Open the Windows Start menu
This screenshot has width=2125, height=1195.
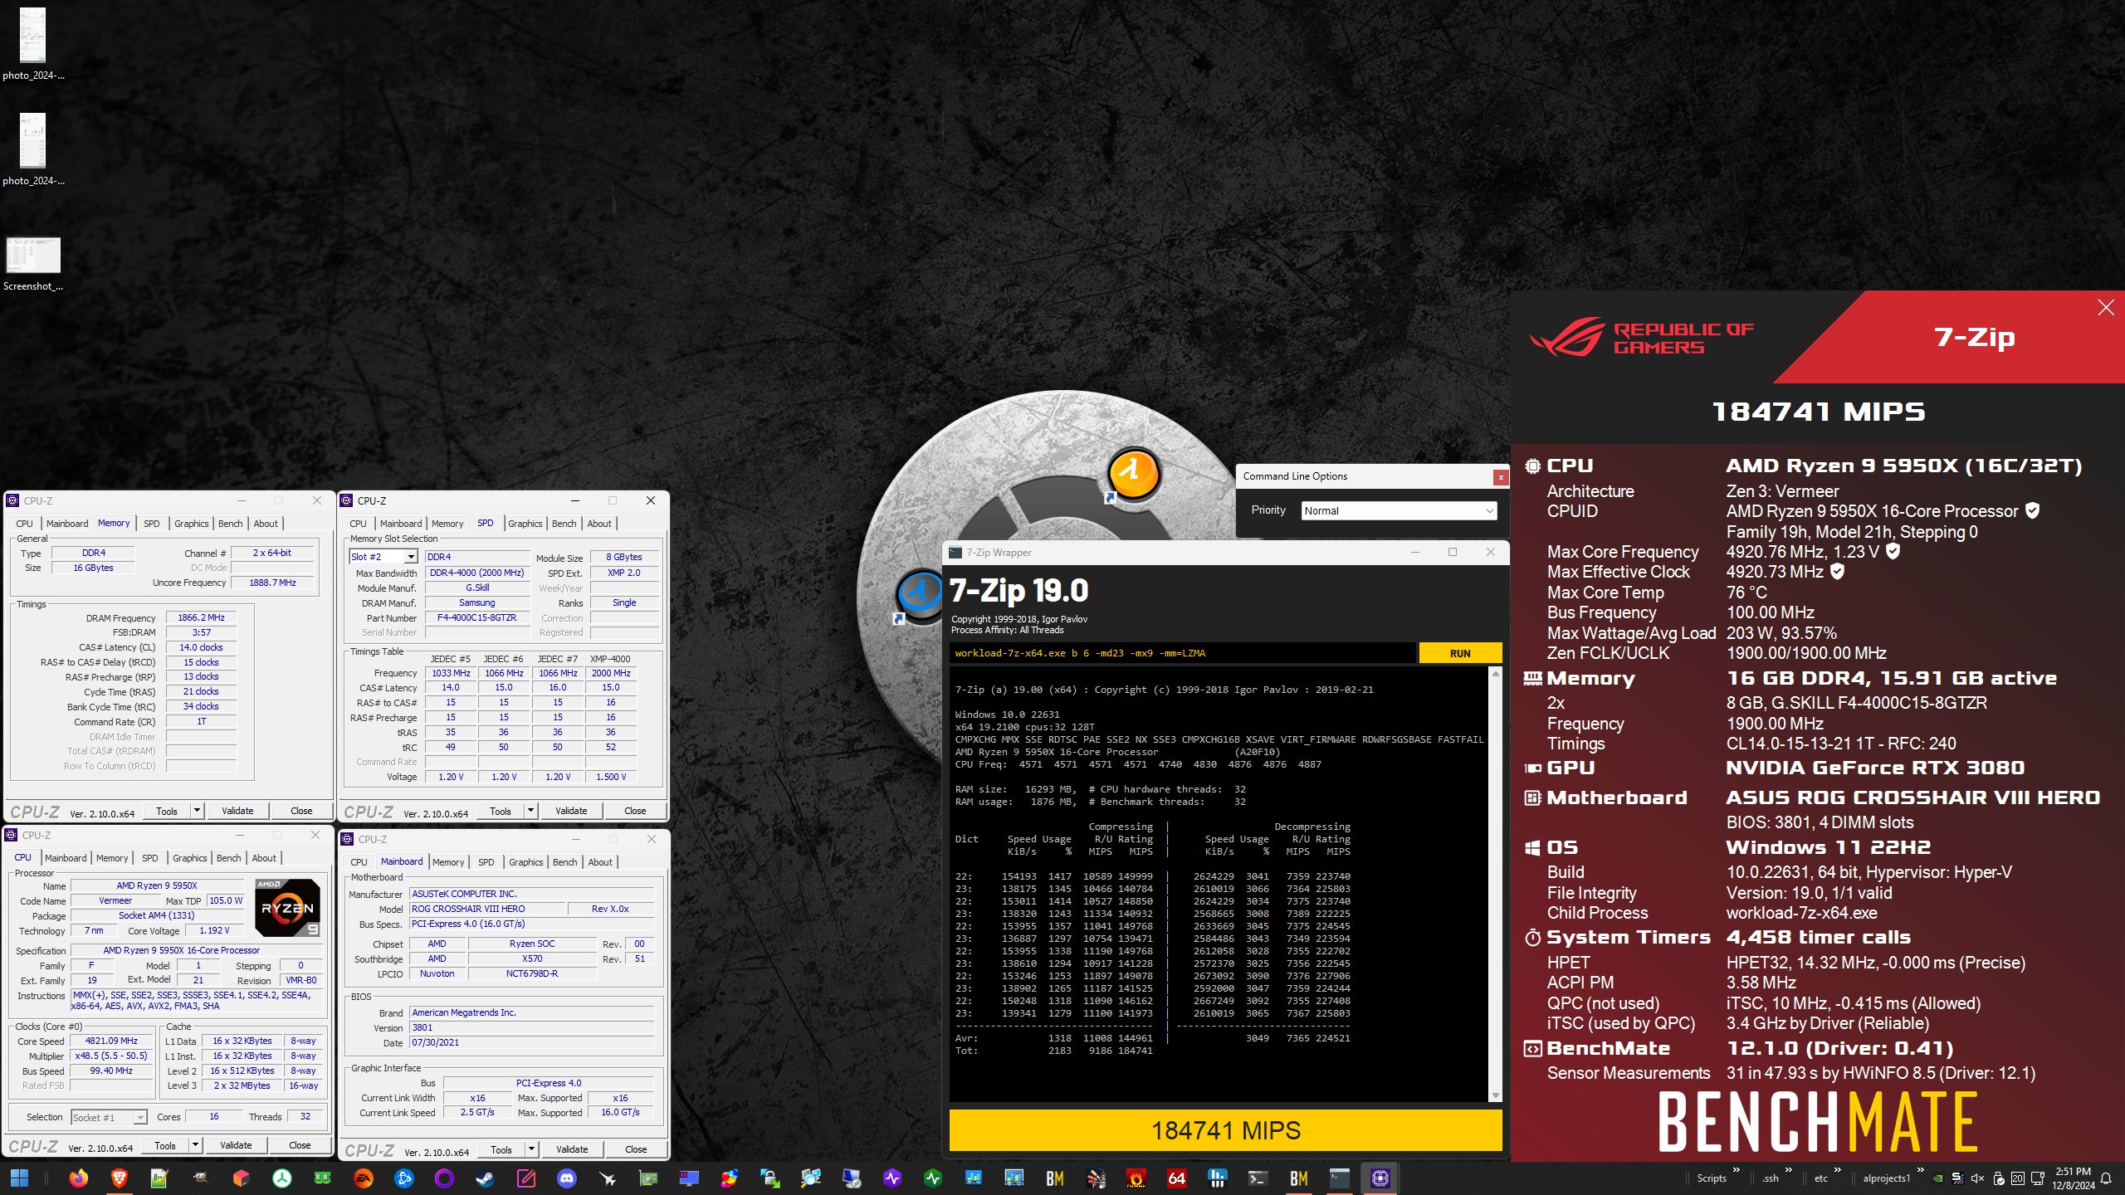(x=19, y=1178)
